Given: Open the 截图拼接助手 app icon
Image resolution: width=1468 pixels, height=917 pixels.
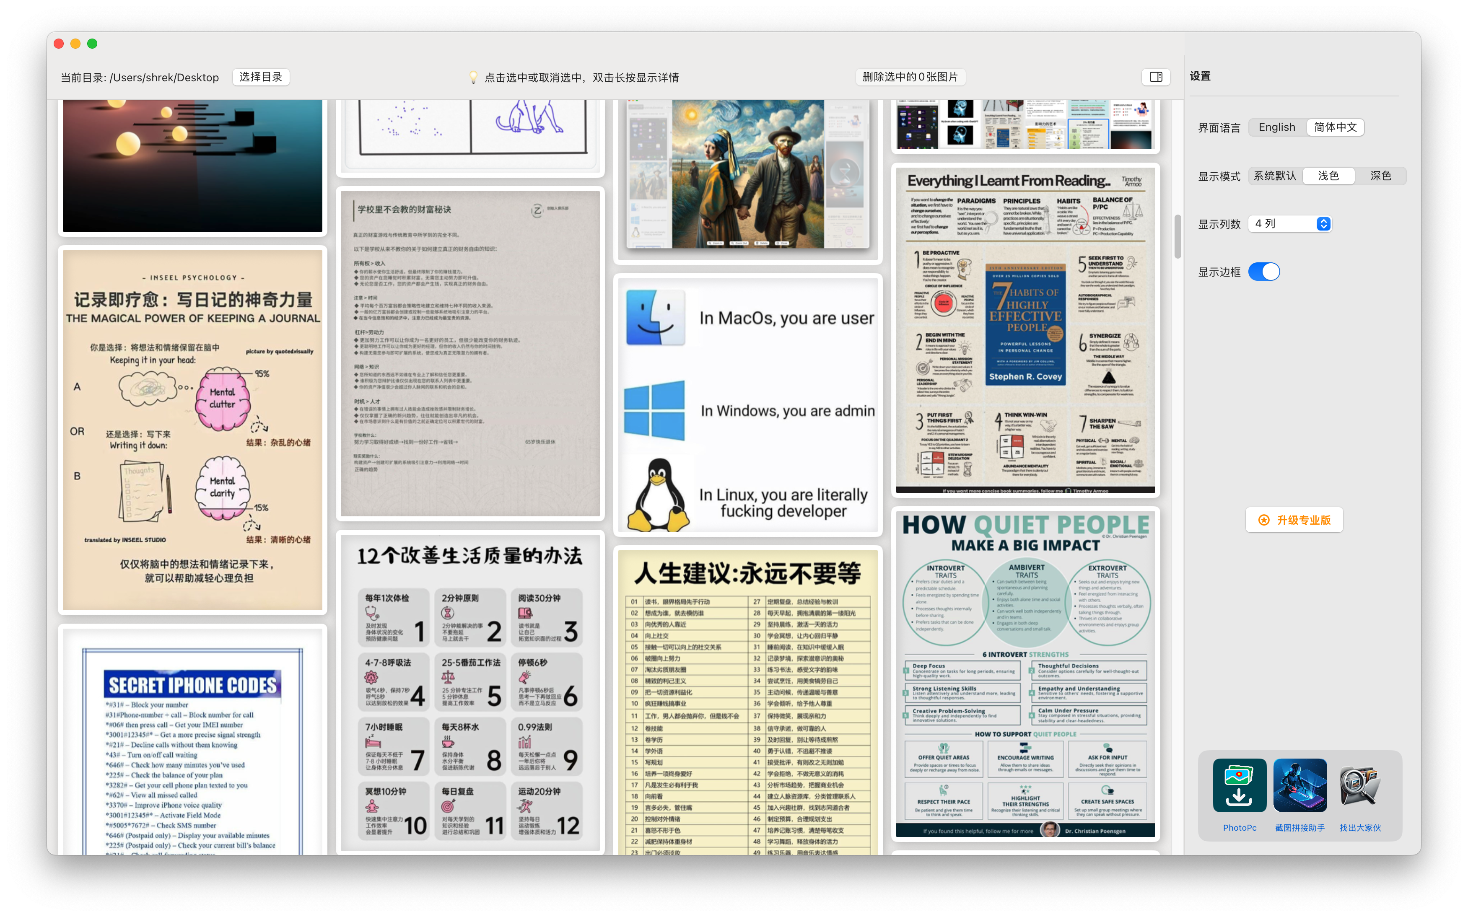Looking at the screenshot, I should pos(1299,785).
